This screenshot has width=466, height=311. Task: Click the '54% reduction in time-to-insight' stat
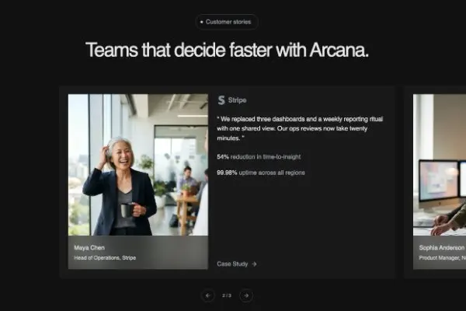[259, 157]
